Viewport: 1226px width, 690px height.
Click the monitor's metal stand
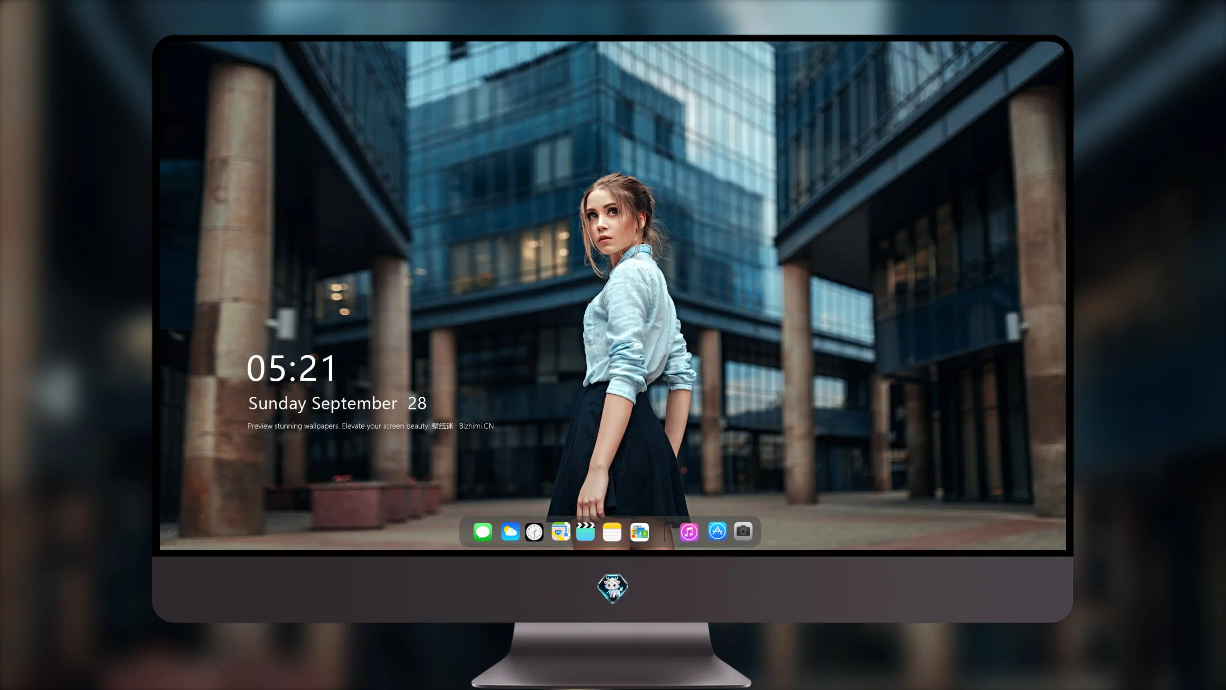click(612, 655)
